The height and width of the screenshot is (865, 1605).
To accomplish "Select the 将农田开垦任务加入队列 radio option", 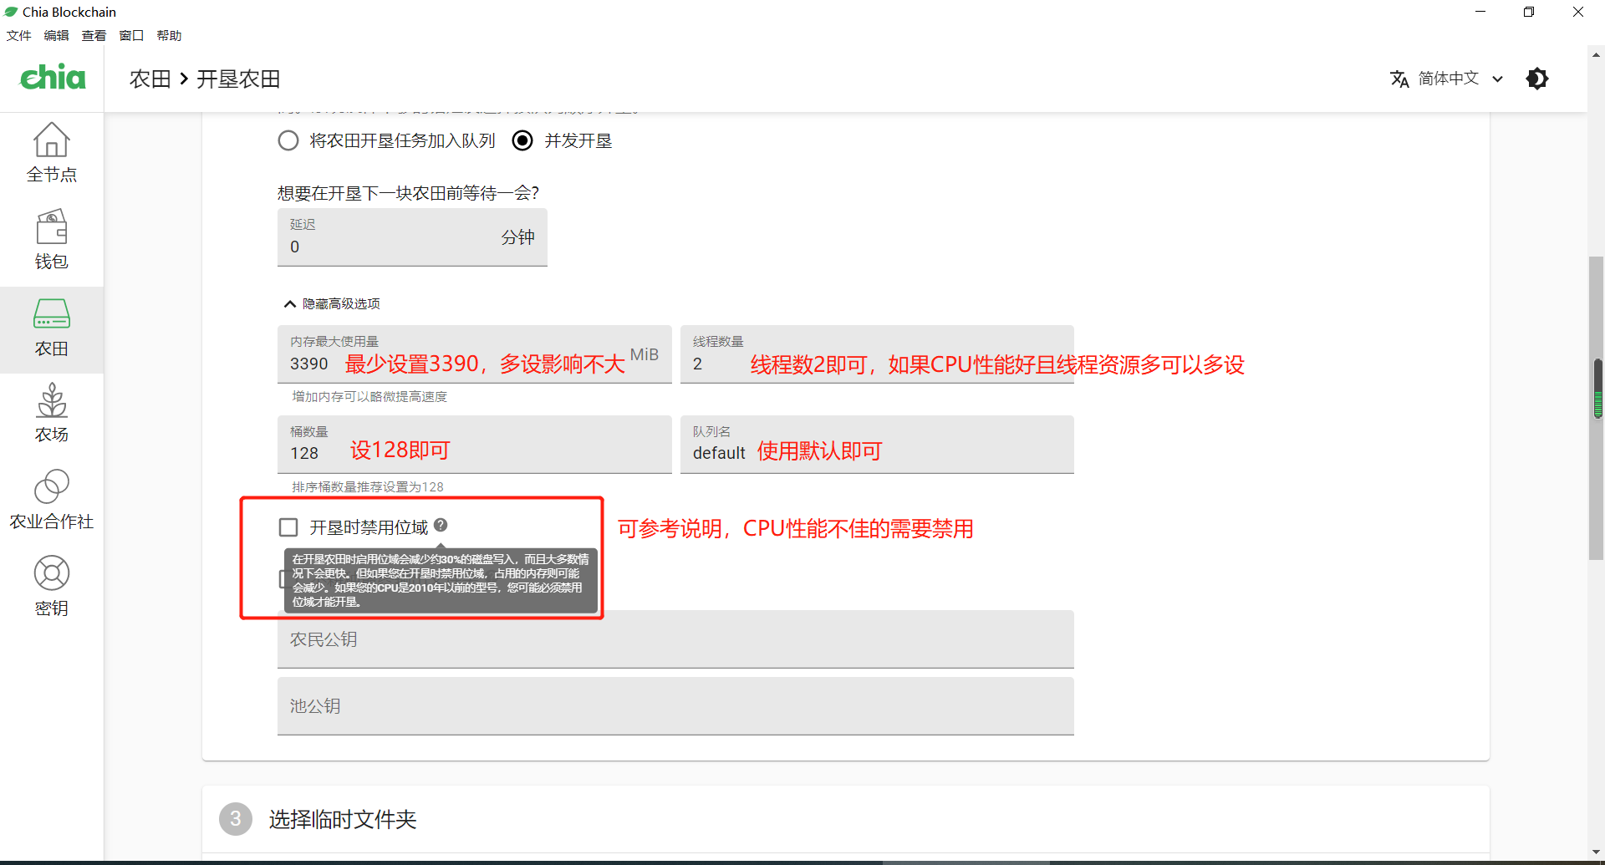I will pyautogui.click(x=288, y=140).
